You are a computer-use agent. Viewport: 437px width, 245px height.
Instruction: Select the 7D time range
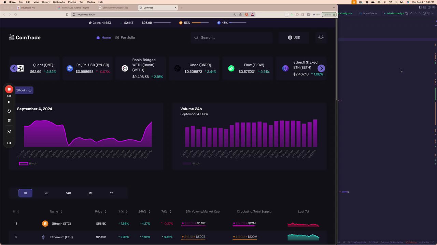pyautogui.click(x=46, y=193)
